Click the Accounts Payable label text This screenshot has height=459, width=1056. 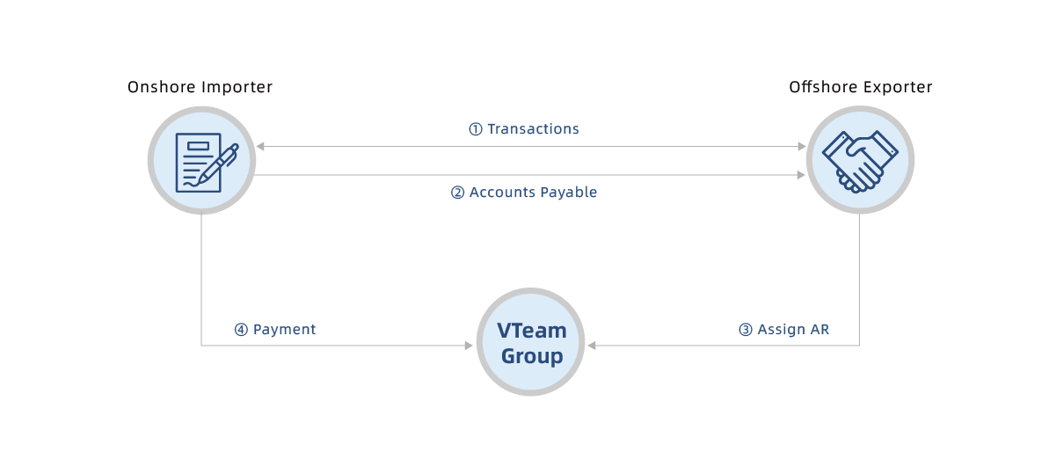(533, 193)
